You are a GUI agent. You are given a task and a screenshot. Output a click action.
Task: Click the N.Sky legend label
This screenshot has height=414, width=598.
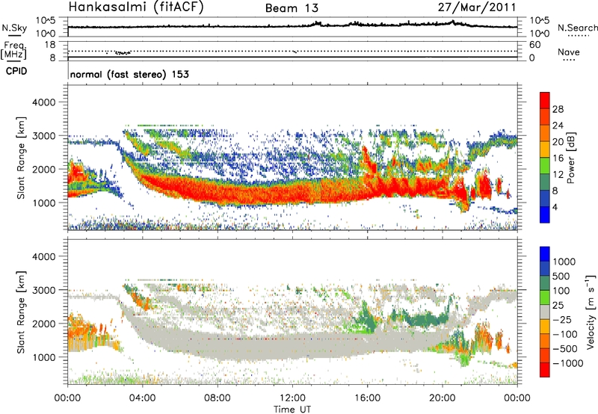(x=14, y=28)
